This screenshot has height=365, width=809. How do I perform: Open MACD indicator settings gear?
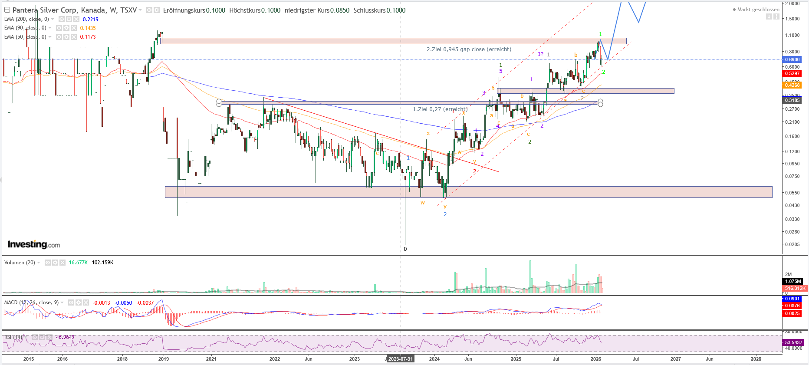click(x=78, y=303)
